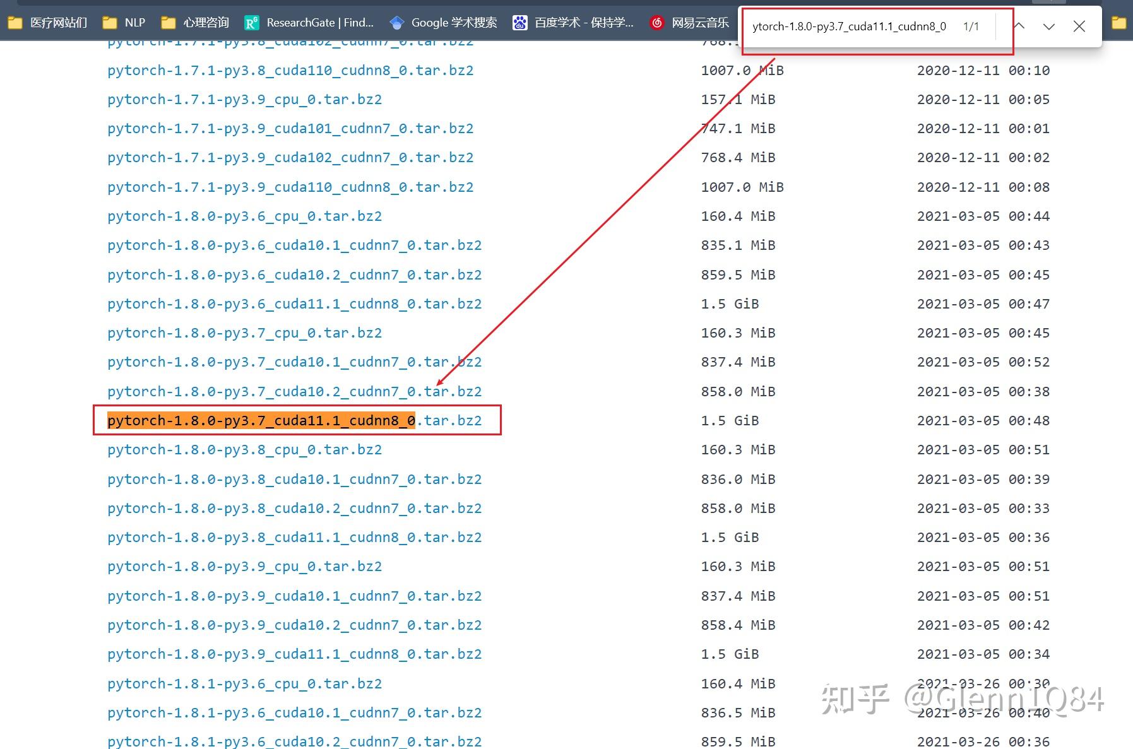1133x749 pixels.
Task: Close the find-in-page bar
Action: click(x=1079, y=27)
